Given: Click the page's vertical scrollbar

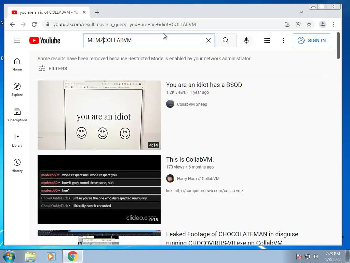Looking at the screenshot, I should click(338, 46).
